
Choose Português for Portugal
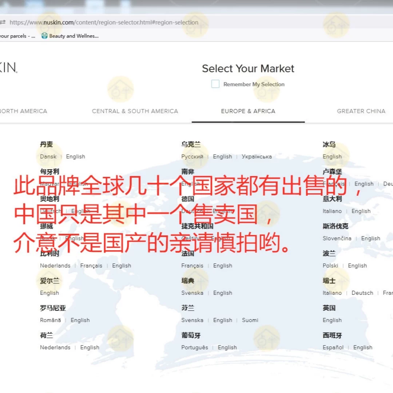(x=194, y=348)
